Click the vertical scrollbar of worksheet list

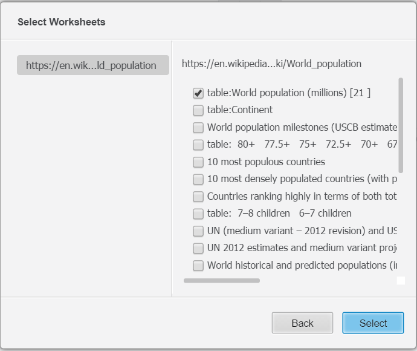click(x=401, y=125)
